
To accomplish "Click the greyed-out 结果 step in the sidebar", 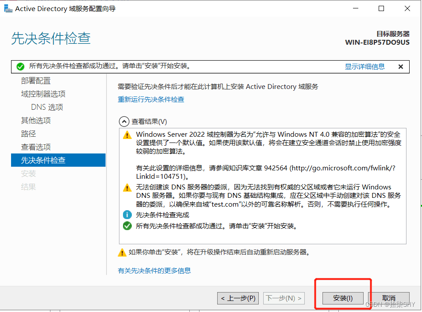I will pyautogui.click(x=28, y=187).
